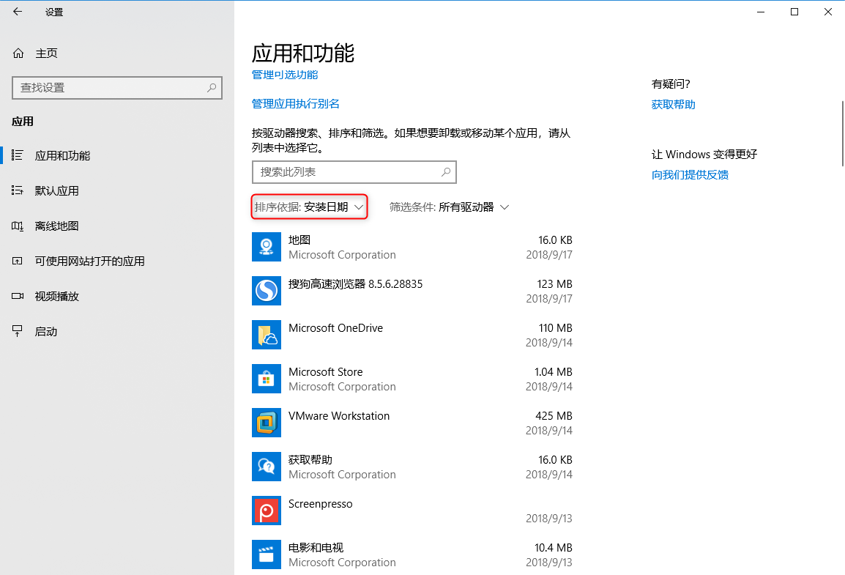Select the Microsoft Store entry name
The image size is (845, 575).
326,372
